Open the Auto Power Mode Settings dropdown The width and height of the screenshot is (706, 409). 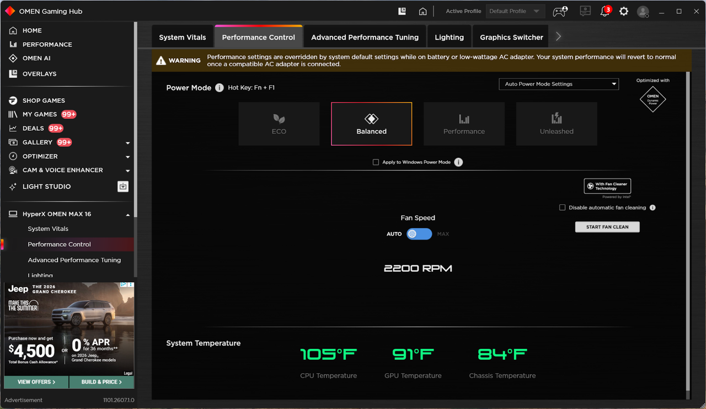558,84
